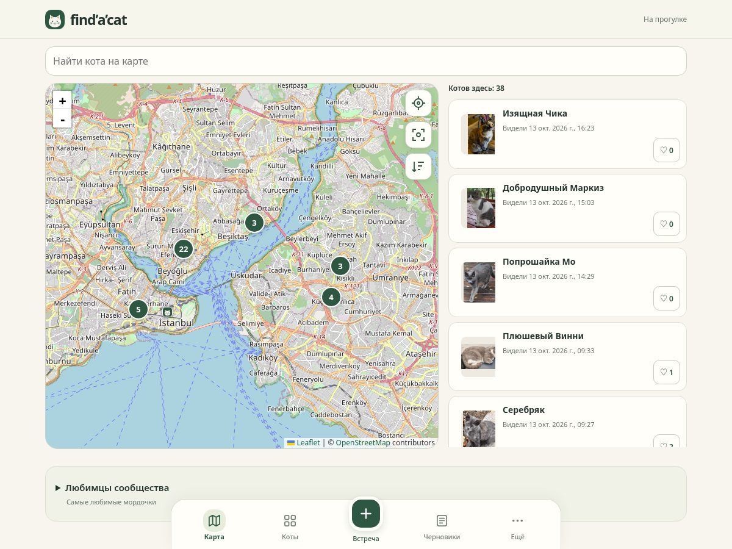Select the Серебряк card title
Image resolution: width=732 pixels, height=549 pixels.
tap(524, 410)
